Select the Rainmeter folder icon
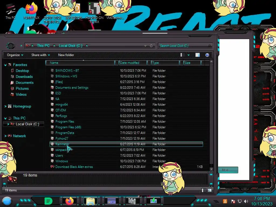 point(52,144)
